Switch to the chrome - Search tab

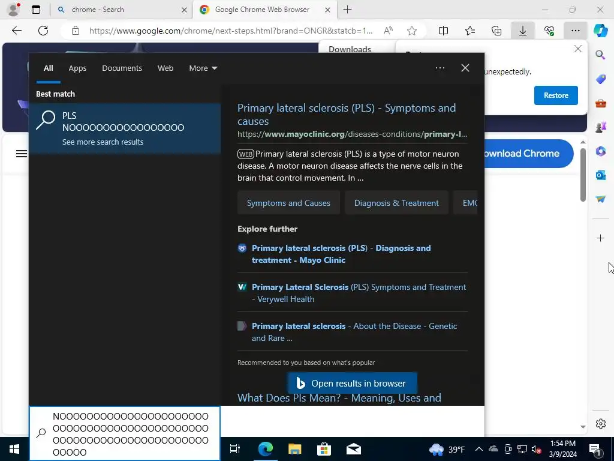pos(121,10)
